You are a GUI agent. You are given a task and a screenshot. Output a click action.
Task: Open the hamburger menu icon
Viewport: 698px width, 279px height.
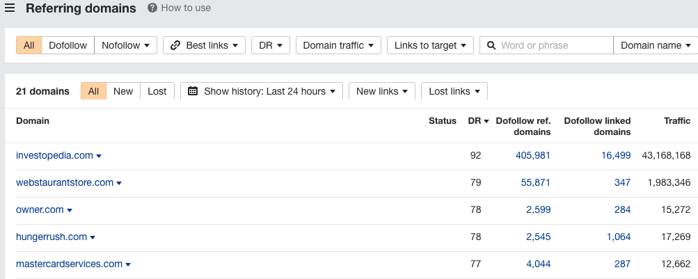pos(9,8)
